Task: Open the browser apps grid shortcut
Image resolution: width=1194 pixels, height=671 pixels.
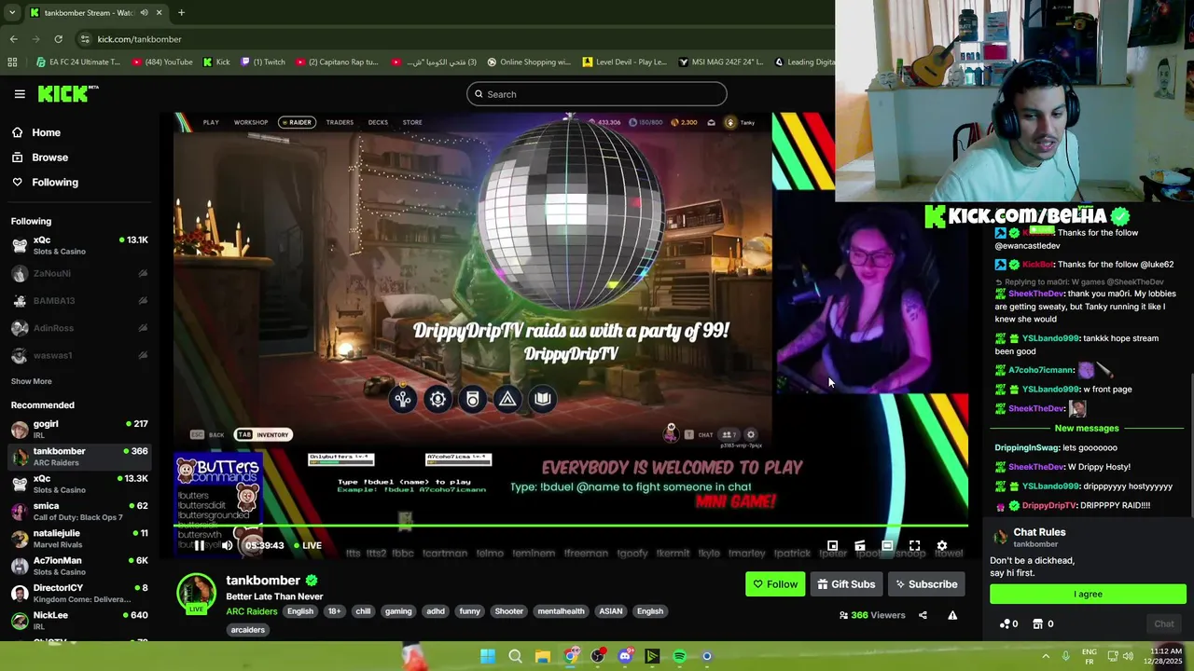Action: 12,62
